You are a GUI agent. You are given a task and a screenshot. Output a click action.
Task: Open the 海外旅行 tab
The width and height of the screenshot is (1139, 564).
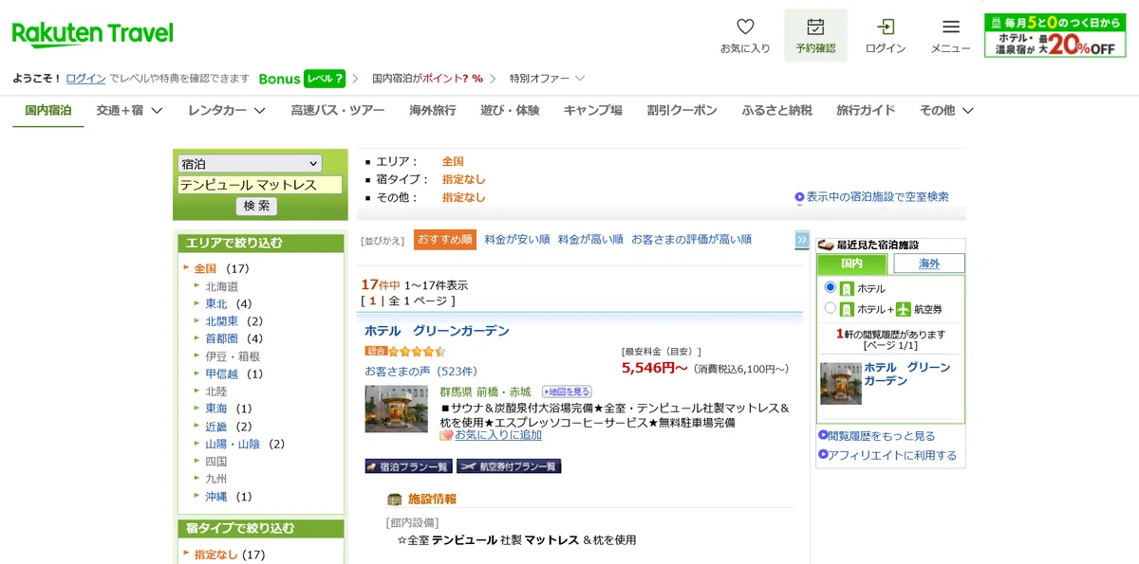click(x=433, y=110)
